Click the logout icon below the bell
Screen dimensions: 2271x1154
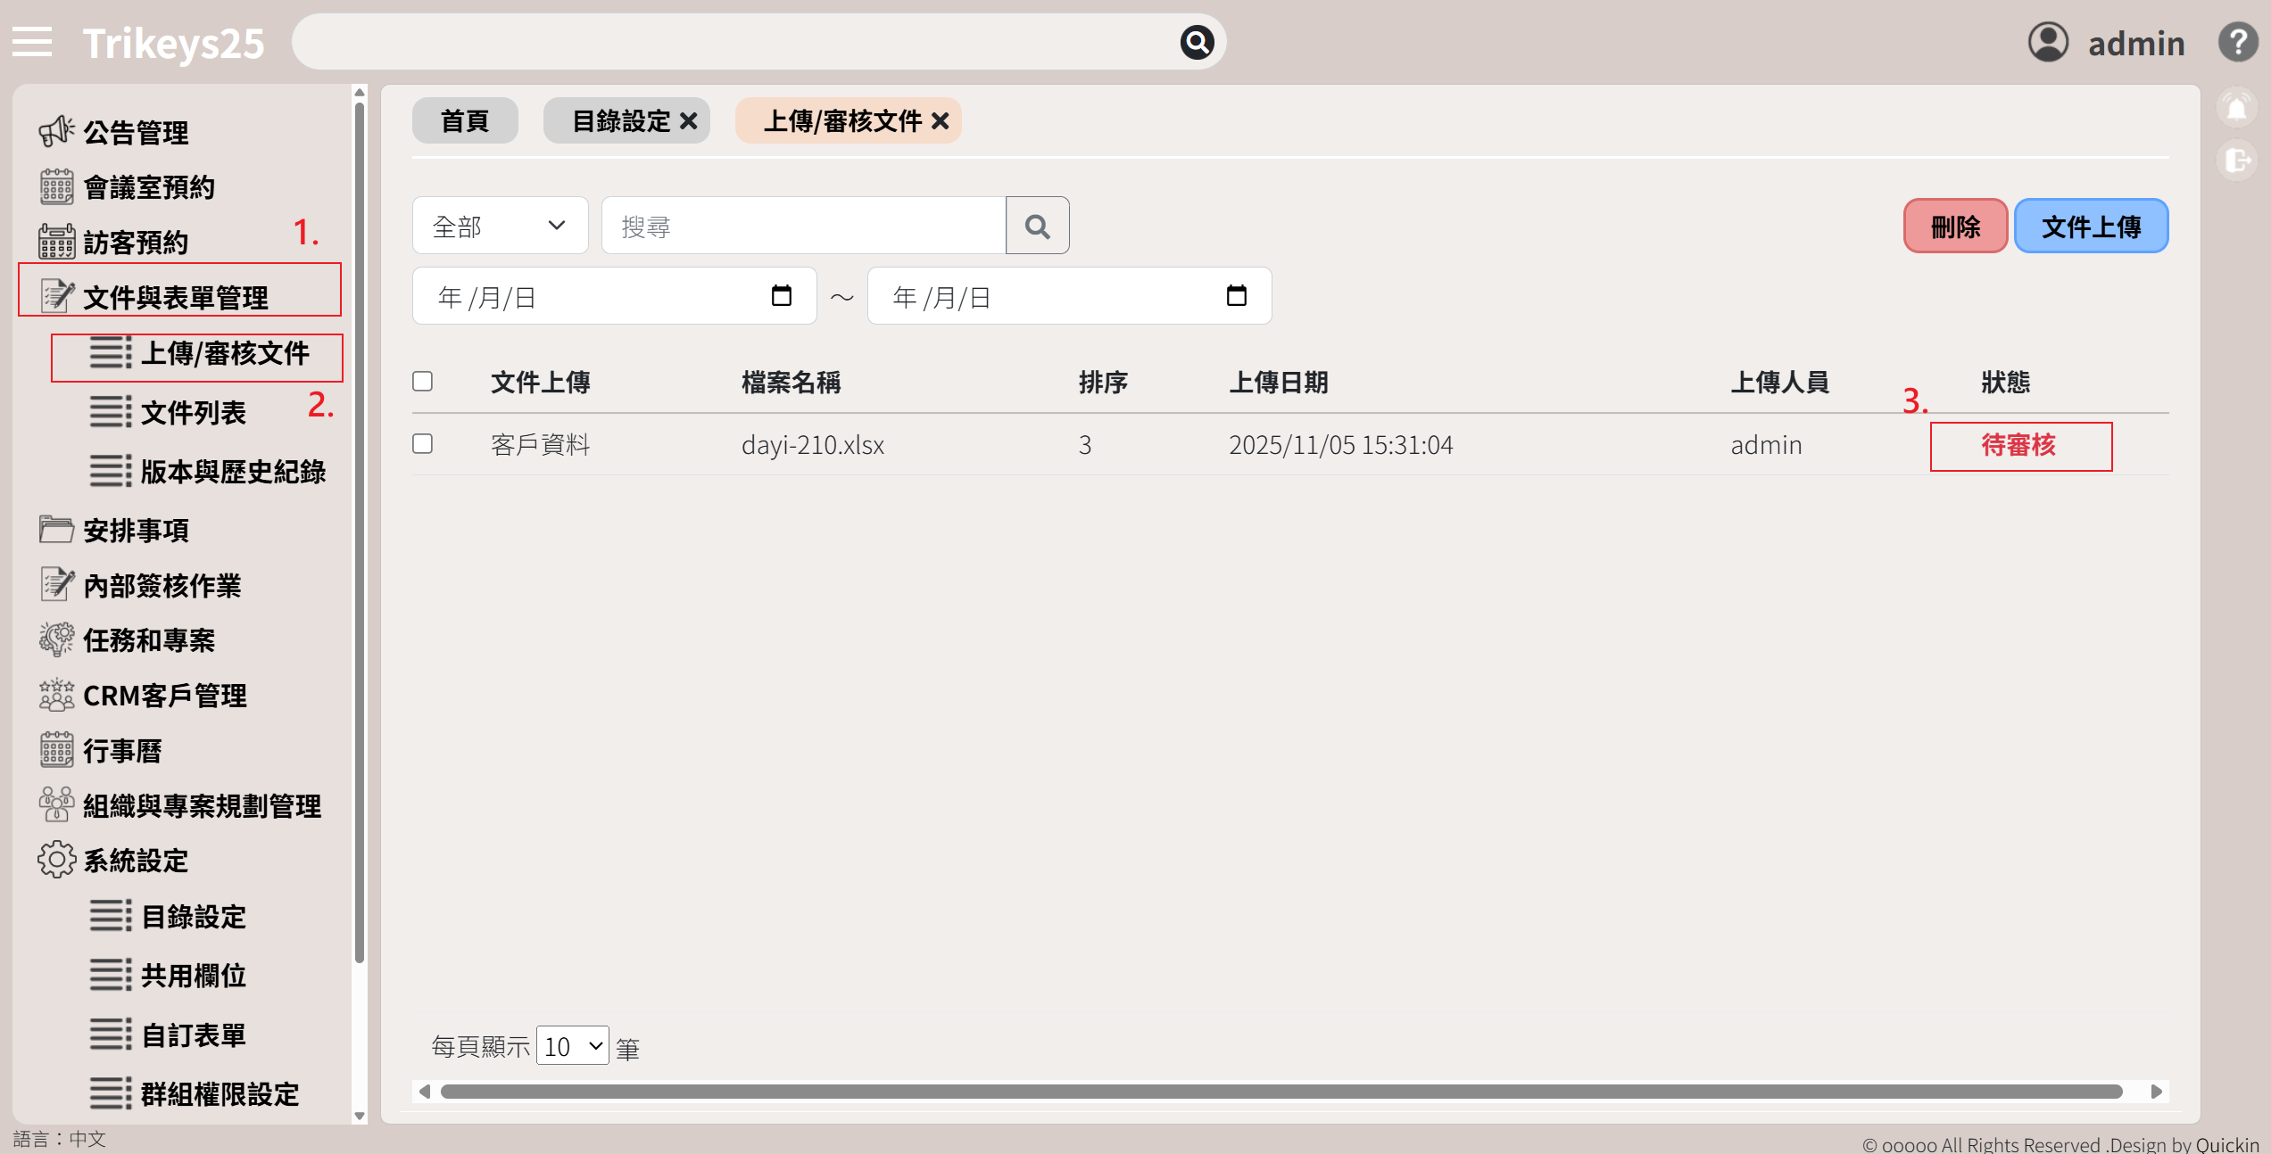tap(2236, 161)
